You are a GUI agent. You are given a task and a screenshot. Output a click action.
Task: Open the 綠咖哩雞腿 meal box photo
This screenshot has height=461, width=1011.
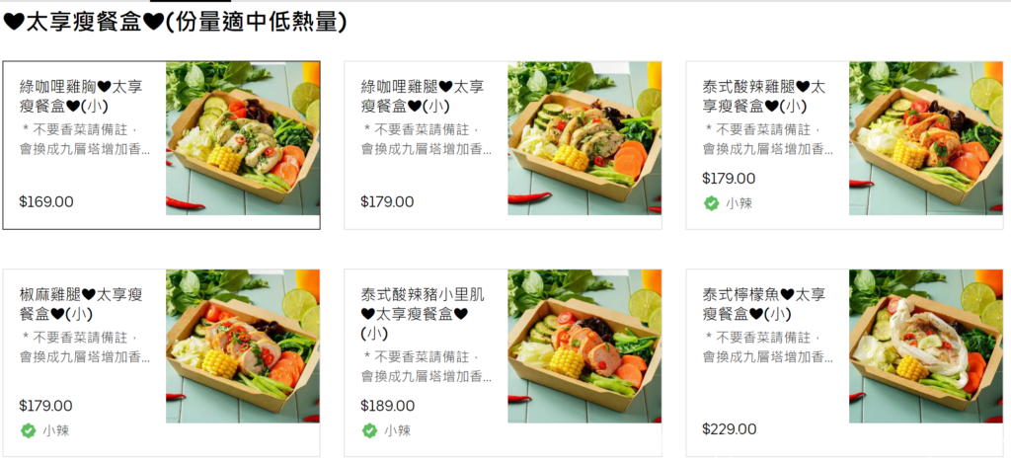[584, 138]
